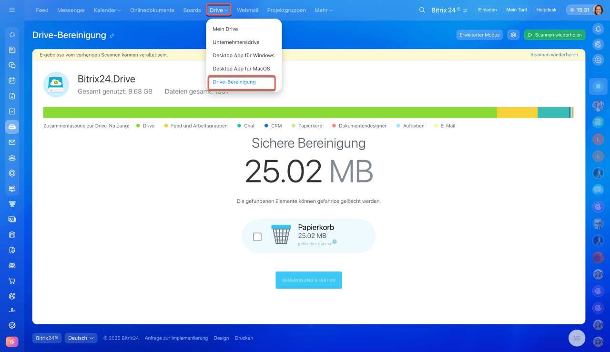Open the mail envelope sidebar icon
Image resolution: width=610 pixels, height=352 pixels.
pos(12,142)
